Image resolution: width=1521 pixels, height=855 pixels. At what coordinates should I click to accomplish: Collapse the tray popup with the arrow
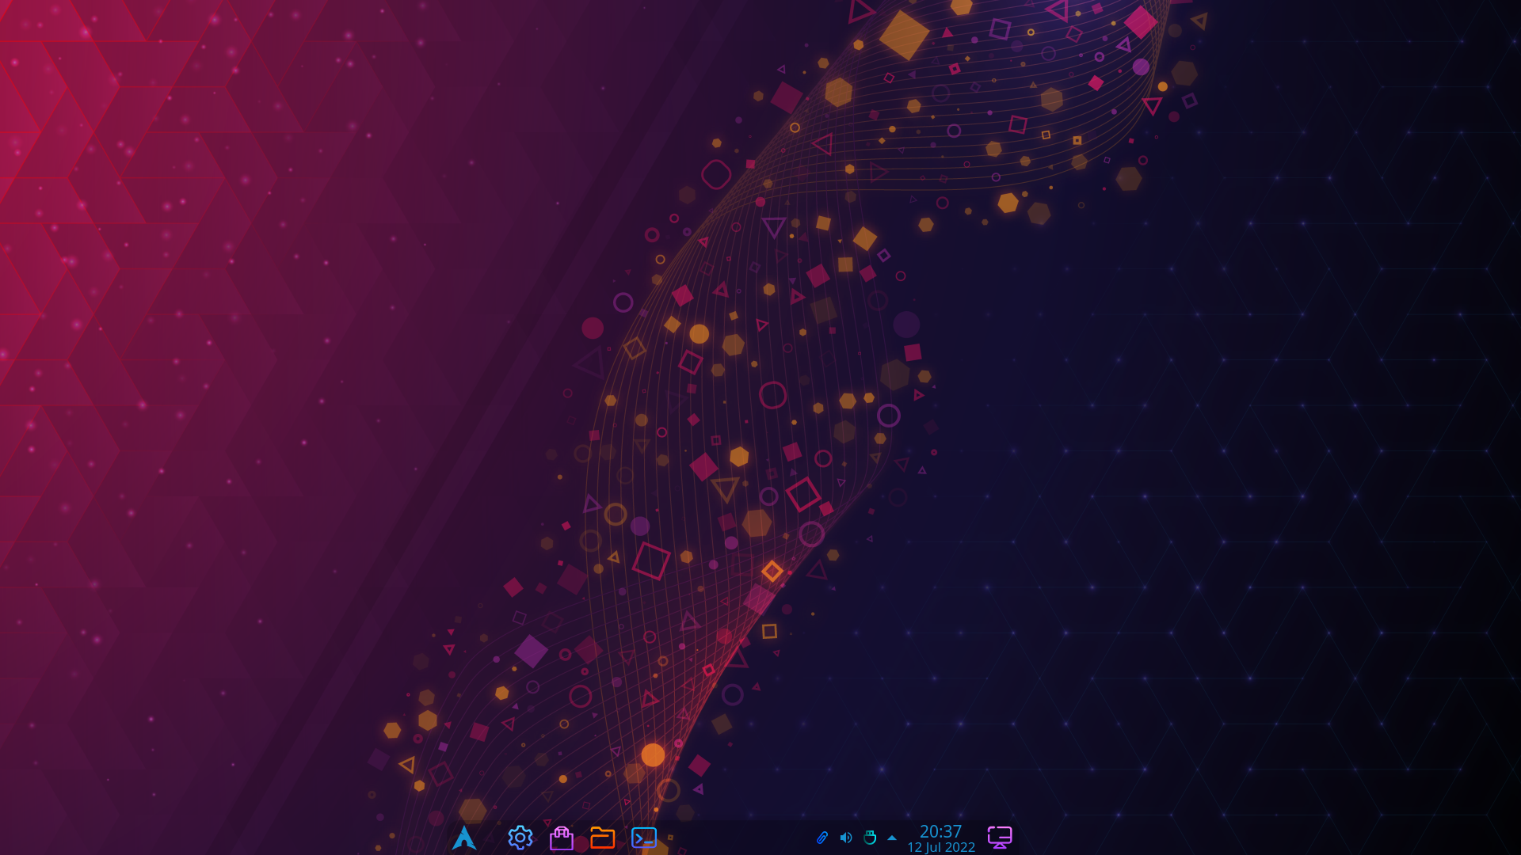pos(891,838)
